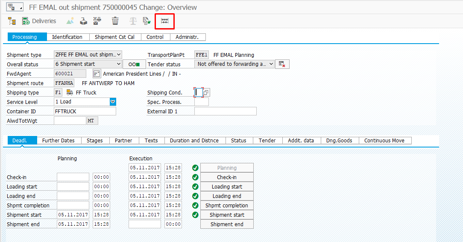Screen dimensions: 463x242
Task: Focus the Loading start planning date field
Action: click(x=73, y=187)
